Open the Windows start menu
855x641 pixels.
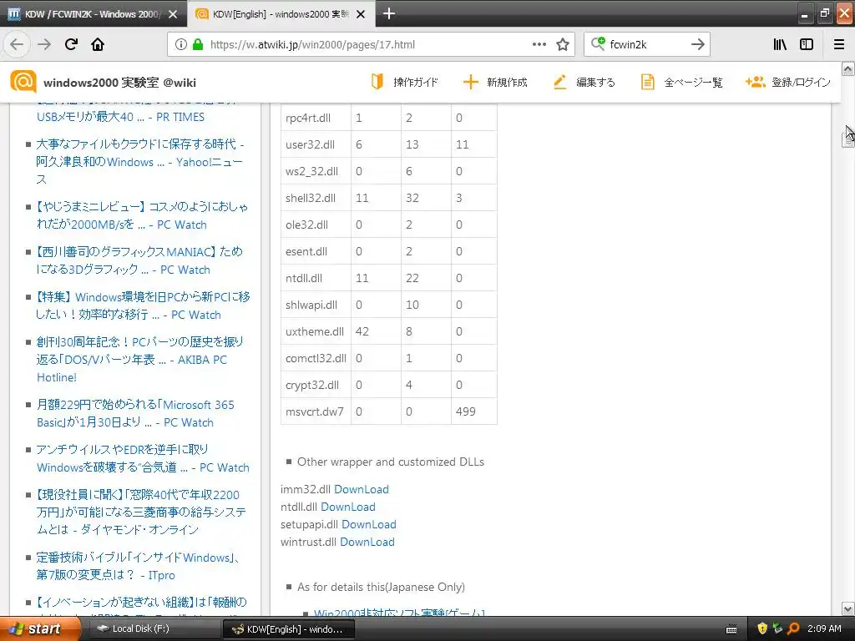[x=39, y=628]
